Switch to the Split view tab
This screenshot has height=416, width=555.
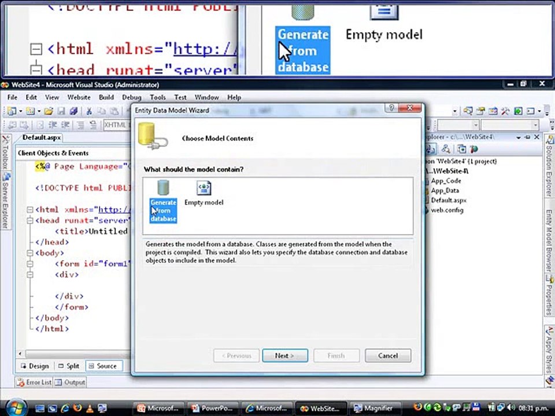pos(69,366)
